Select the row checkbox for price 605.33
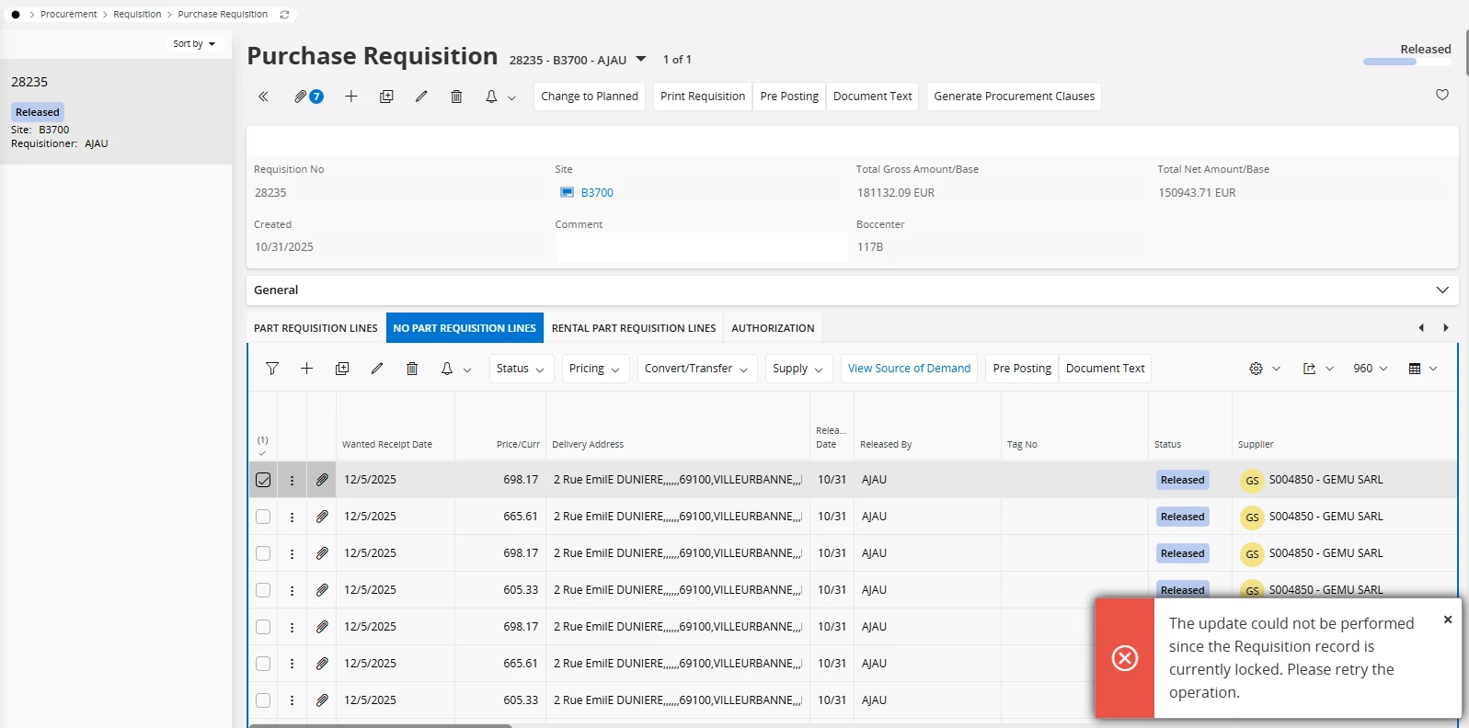The image size is (1469, 728). [x=263, y=590]
